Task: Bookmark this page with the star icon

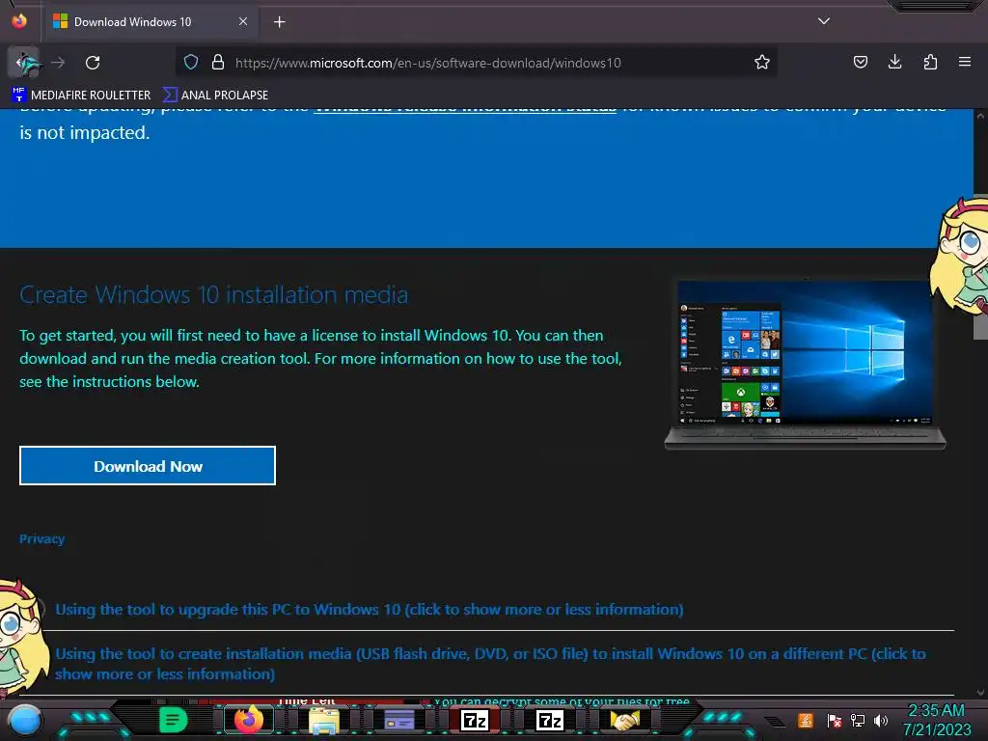Action: (x=762, y=63)
